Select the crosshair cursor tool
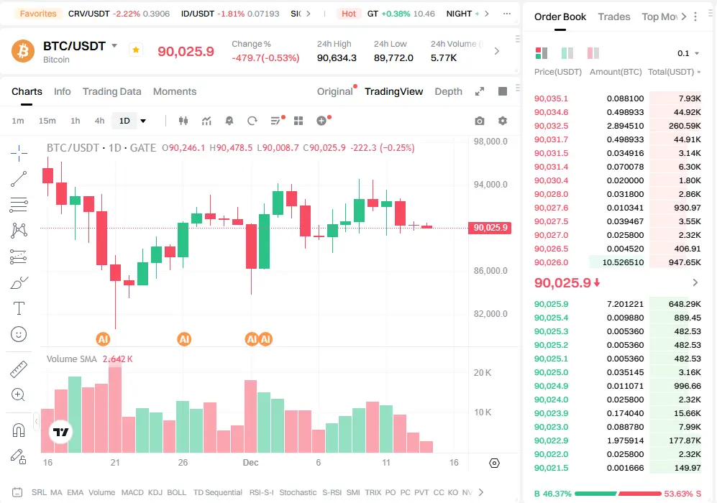The image size is (717, 503). 19,154
